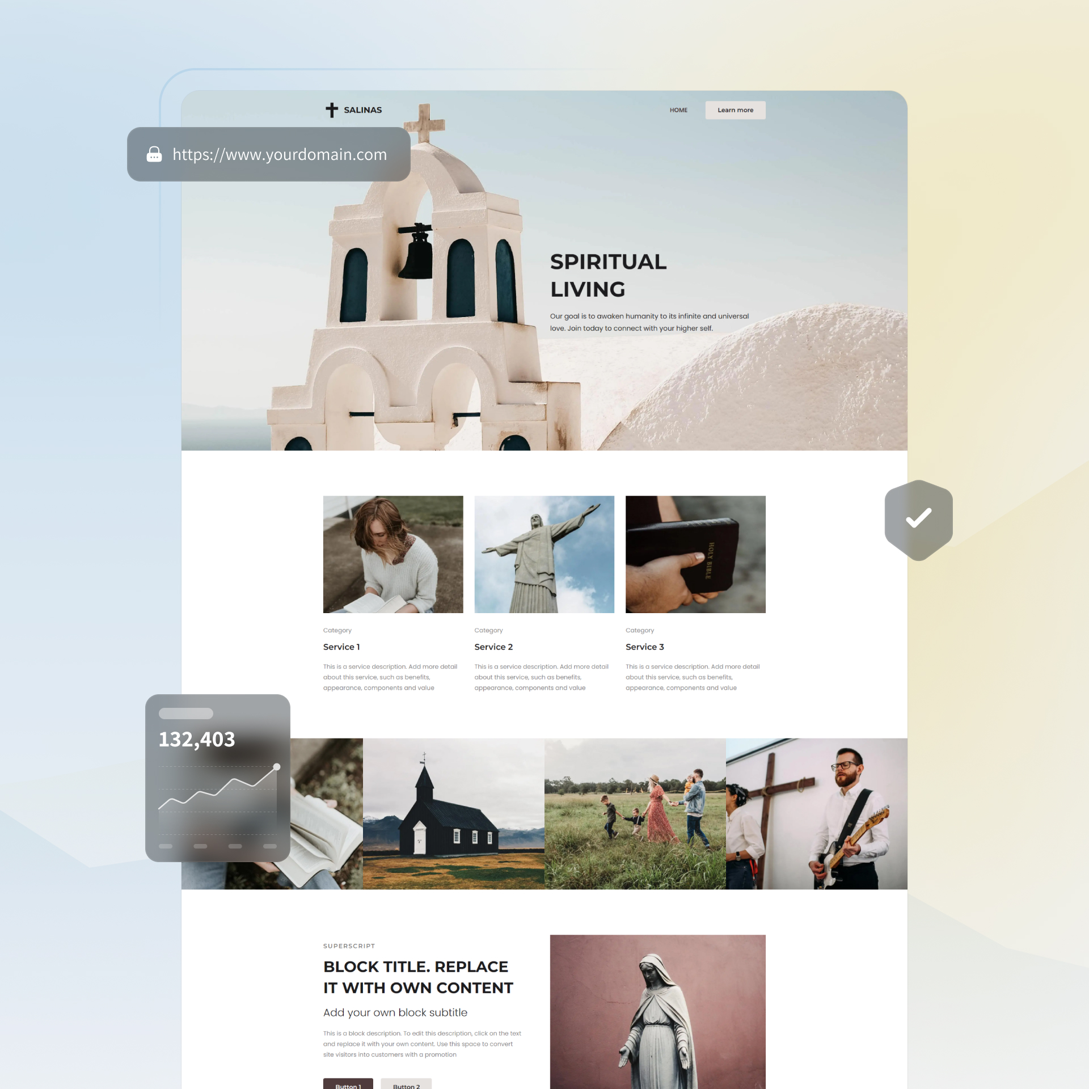The image size is (1089, 1089).
Task: Click the cross/logo icon in navbar
Action: [333, 109]
